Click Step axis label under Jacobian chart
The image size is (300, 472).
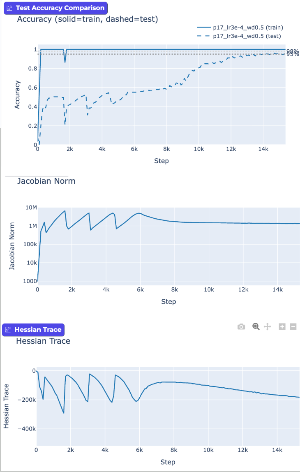click(168, 301)
